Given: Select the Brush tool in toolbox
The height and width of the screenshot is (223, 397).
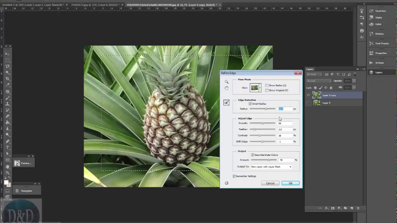Looking at the screenshot, I should click(8, 98).
